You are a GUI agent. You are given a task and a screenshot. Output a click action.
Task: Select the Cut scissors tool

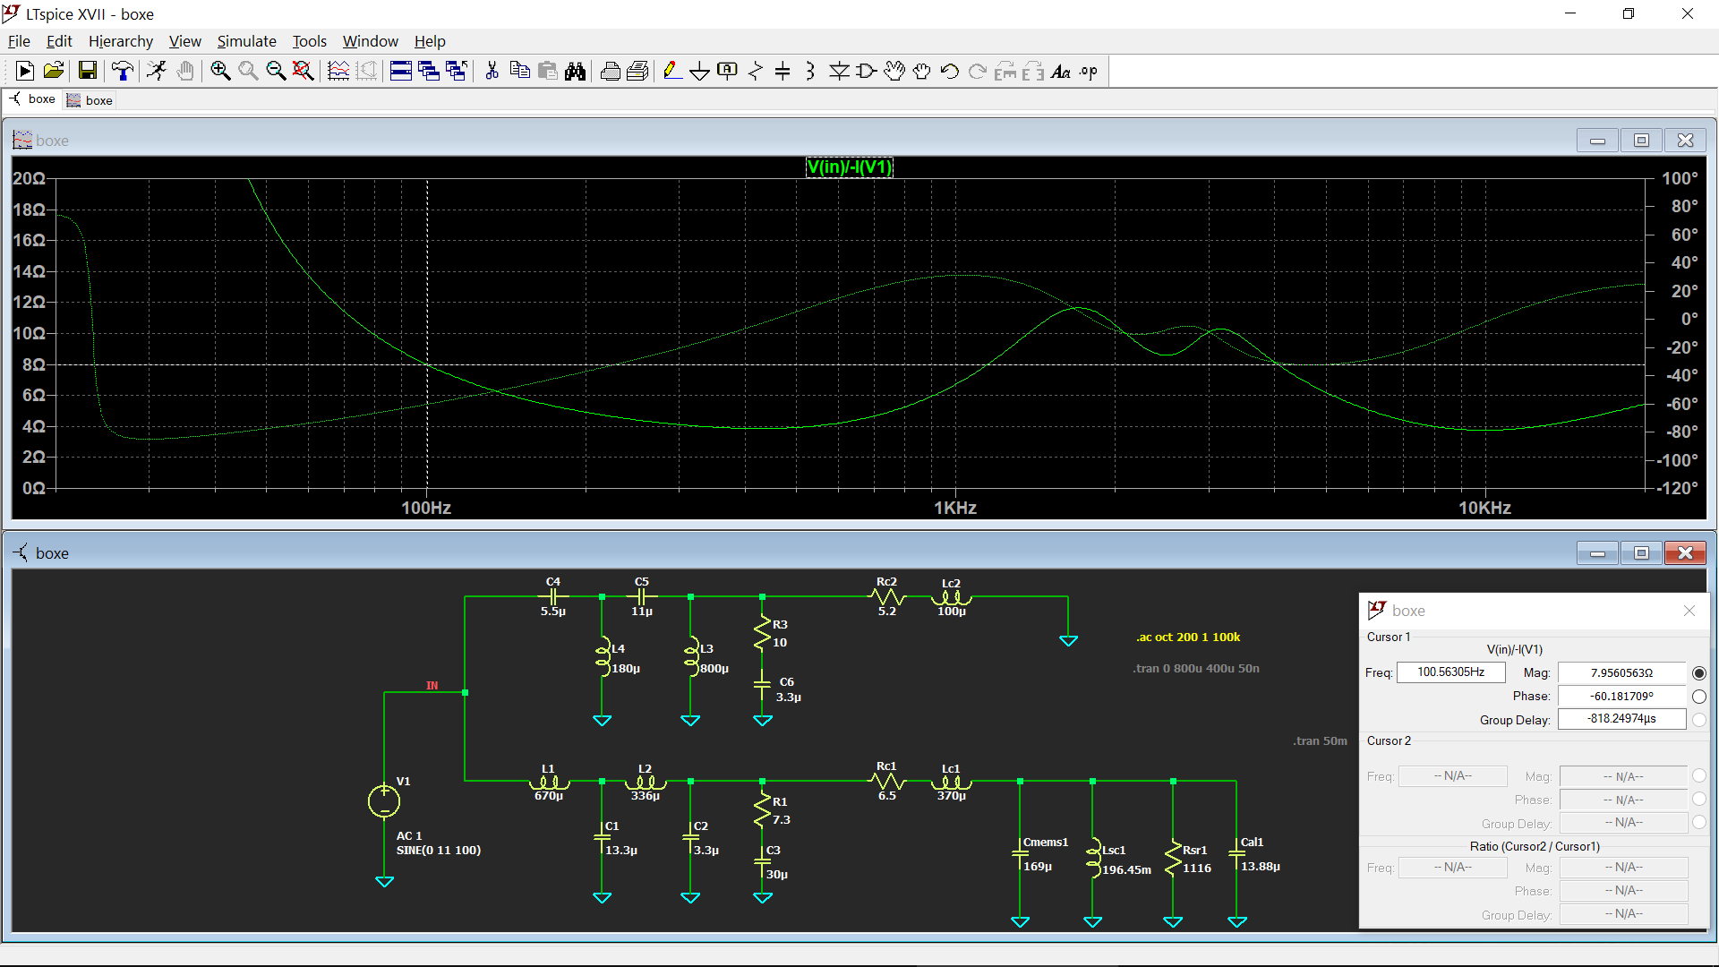point(492,72)
